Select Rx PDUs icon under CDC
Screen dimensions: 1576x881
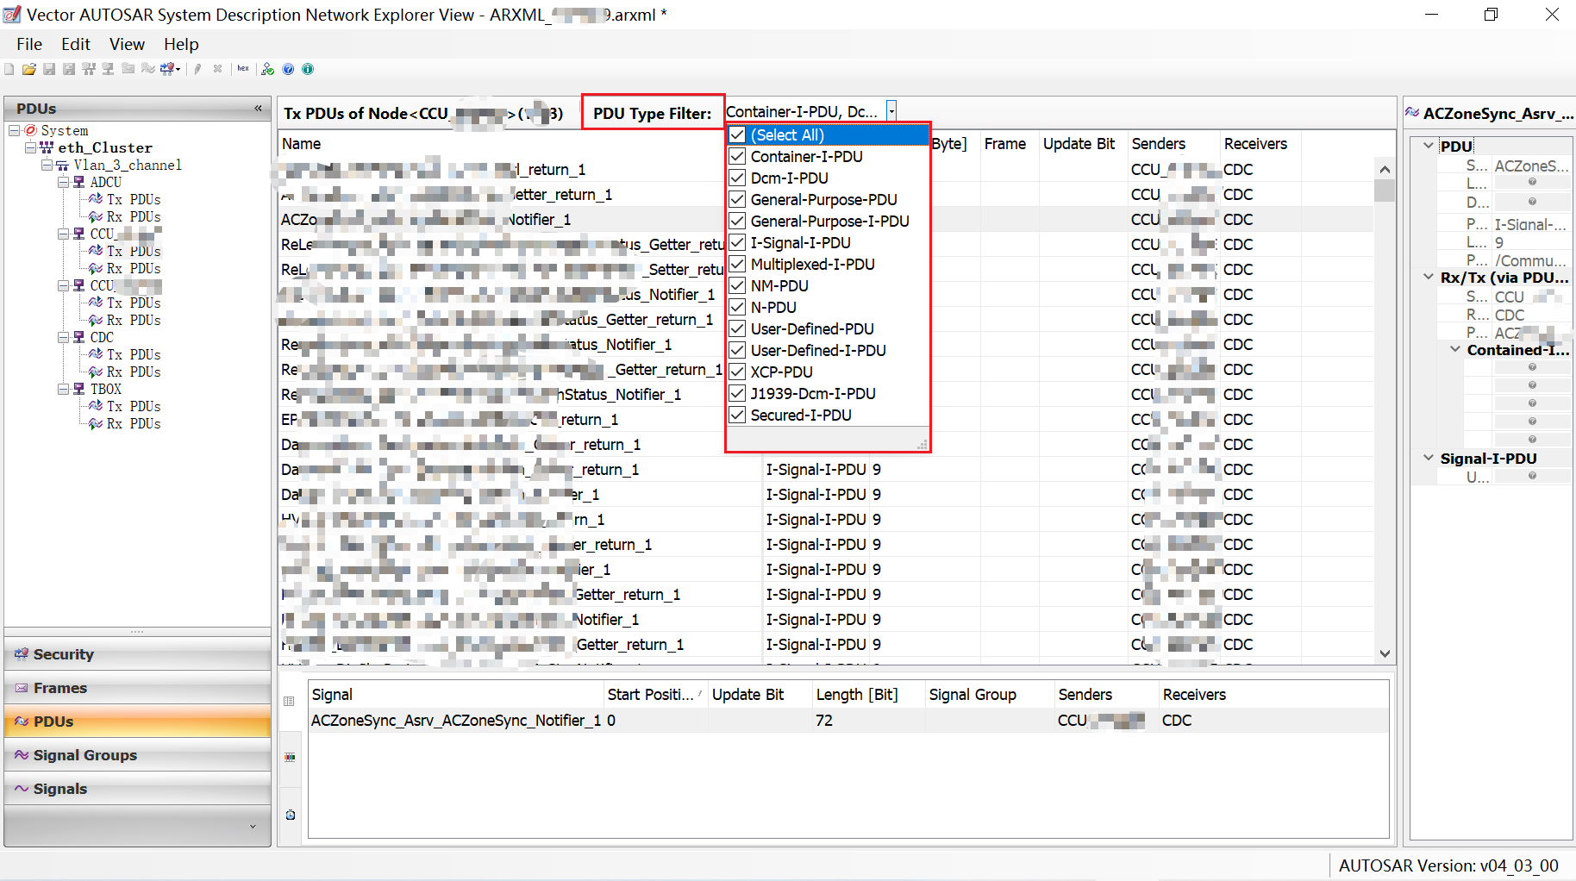(96, 372)
